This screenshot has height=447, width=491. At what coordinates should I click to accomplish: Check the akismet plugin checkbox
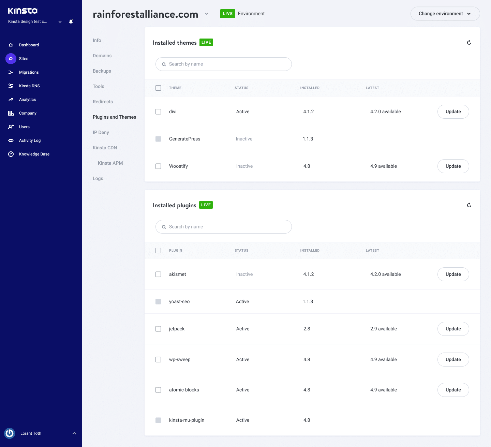158,274
